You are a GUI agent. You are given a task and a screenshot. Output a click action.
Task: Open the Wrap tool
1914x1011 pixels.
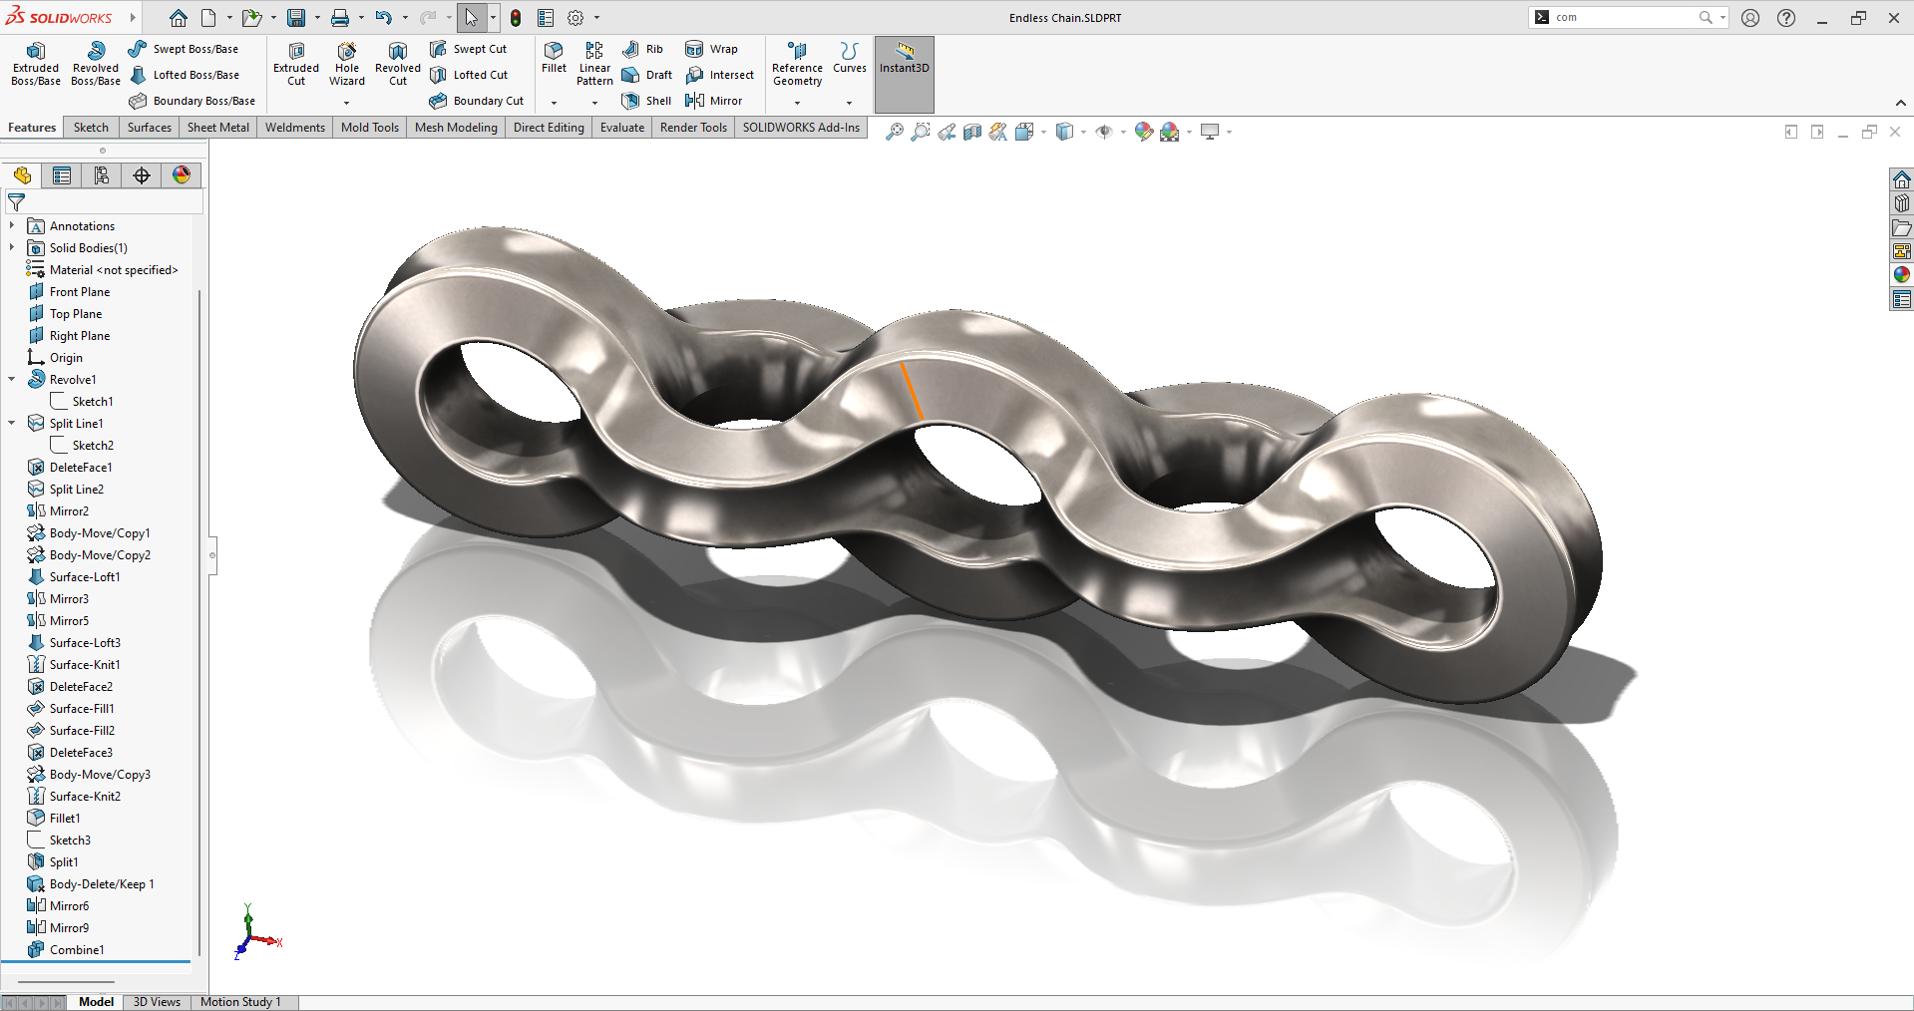pyautogui.click(x=711, y=49)
